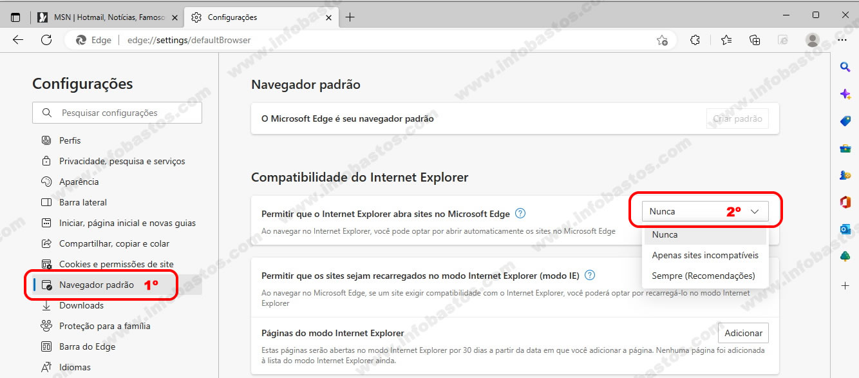Open Iniciar, página inicial e novas guias
This screenshot has height=378, width=859.
coord(117,223)
